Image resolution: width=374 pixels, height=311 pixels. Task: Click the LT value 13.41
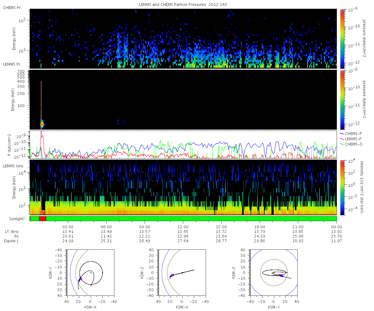pyautogui.click(x=68, y=232)
